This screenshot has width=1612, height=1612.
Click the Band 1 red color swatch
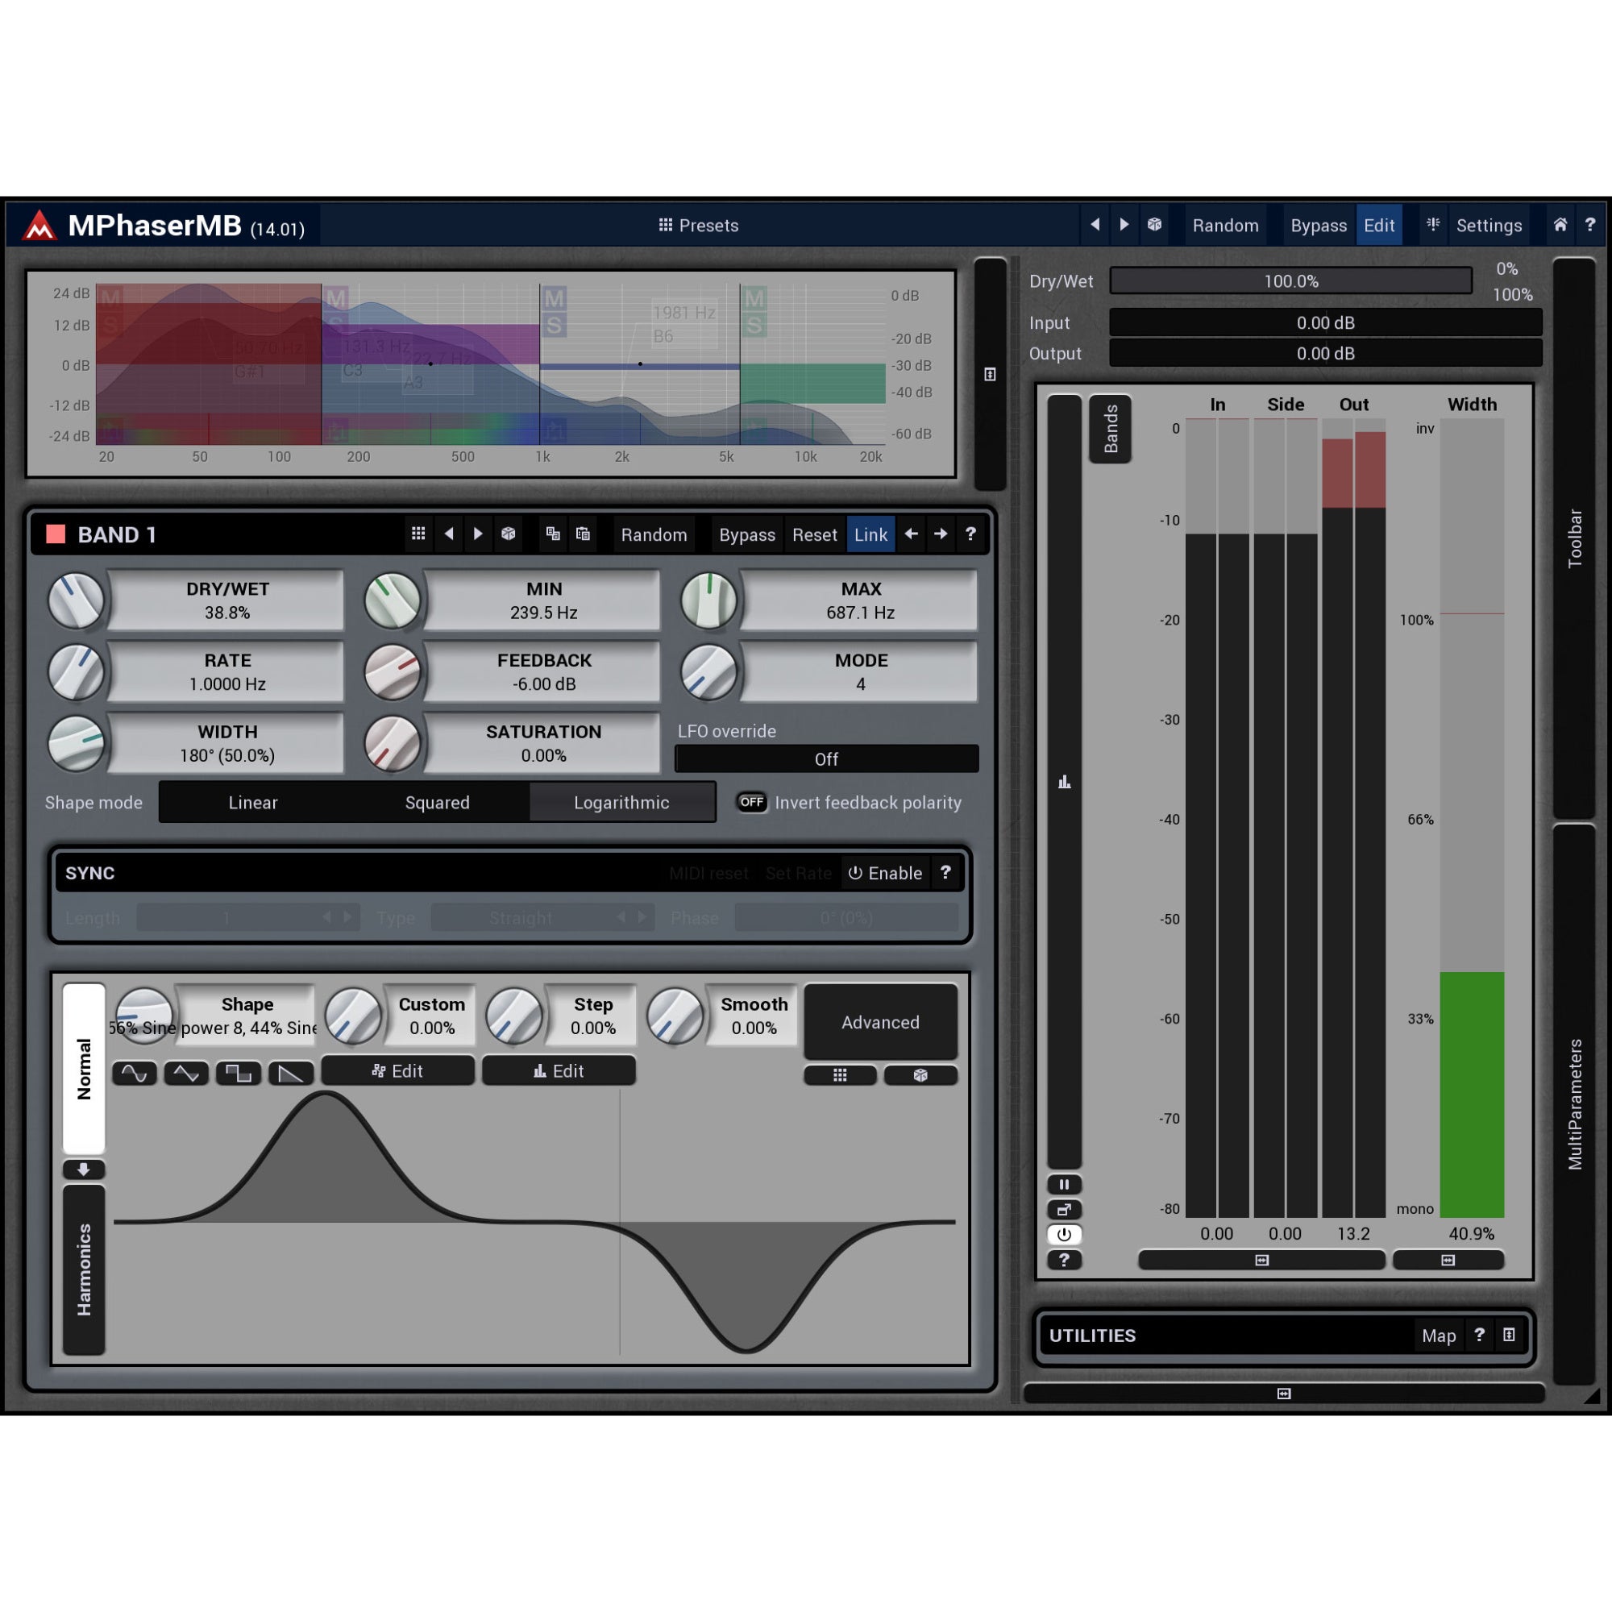(56, 534)
